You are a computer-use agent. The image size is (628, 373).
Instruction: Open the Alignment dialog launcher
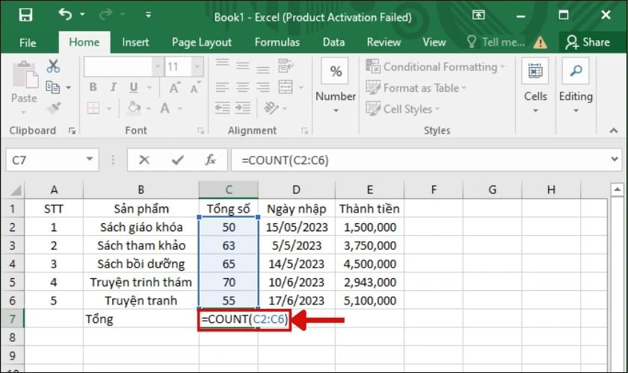click(305, 131)
